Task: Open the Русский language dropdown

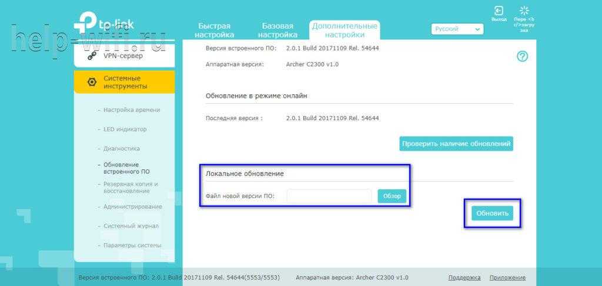Action: click(457, 29)
